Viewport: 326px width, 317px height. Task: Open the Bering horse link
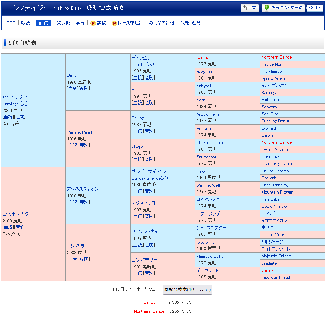point(138,118)
